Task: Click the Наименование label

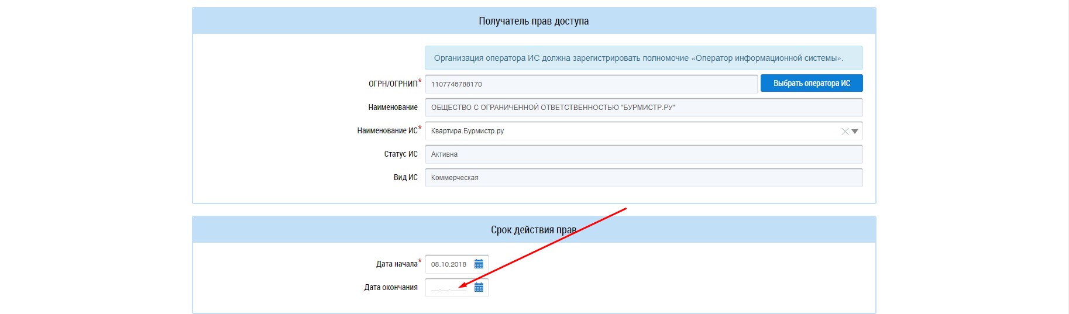Action: 393,108
